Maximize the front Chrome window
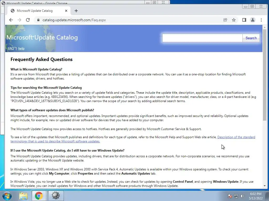Viewport: 269px width, 201px height. (x=252, y=7)
